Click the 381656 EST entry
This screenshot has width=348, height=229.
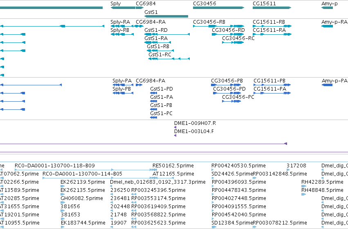[70, 207]
